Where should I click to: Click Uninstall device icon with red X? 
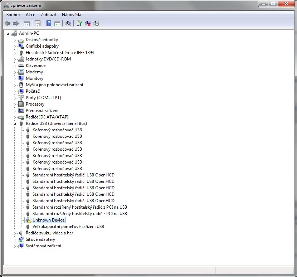[x=88, y=23]
